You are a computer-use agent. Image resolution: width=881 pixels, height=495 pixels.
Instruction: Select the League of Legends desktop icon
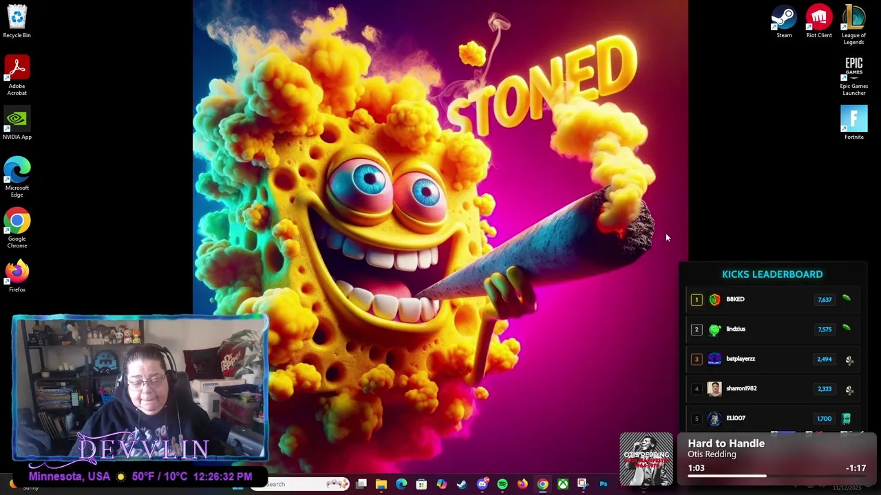point(853,25)
